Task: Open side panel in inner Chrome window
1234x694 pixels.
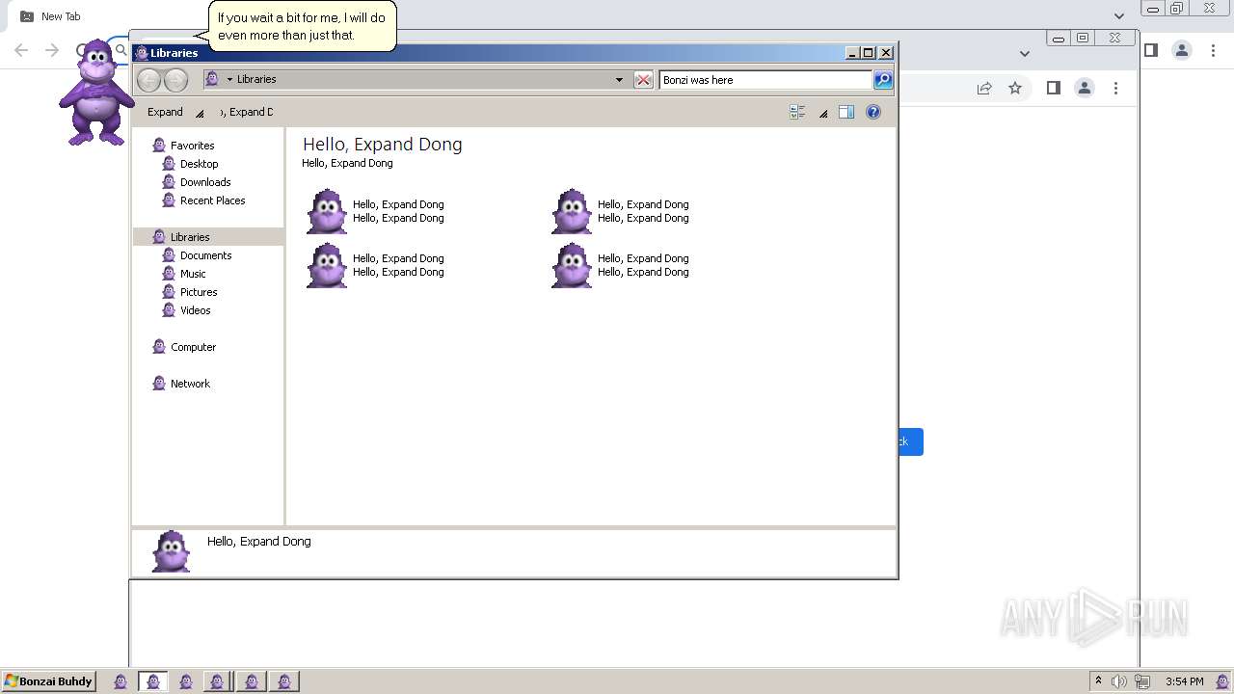Action: (x=1054, y=88)
